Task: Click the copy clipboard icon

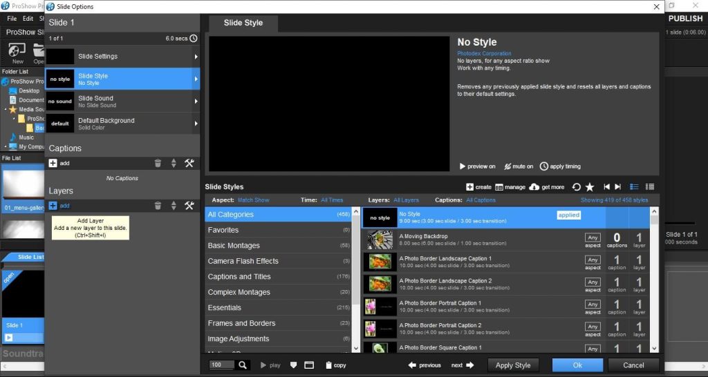Action: 329,365
